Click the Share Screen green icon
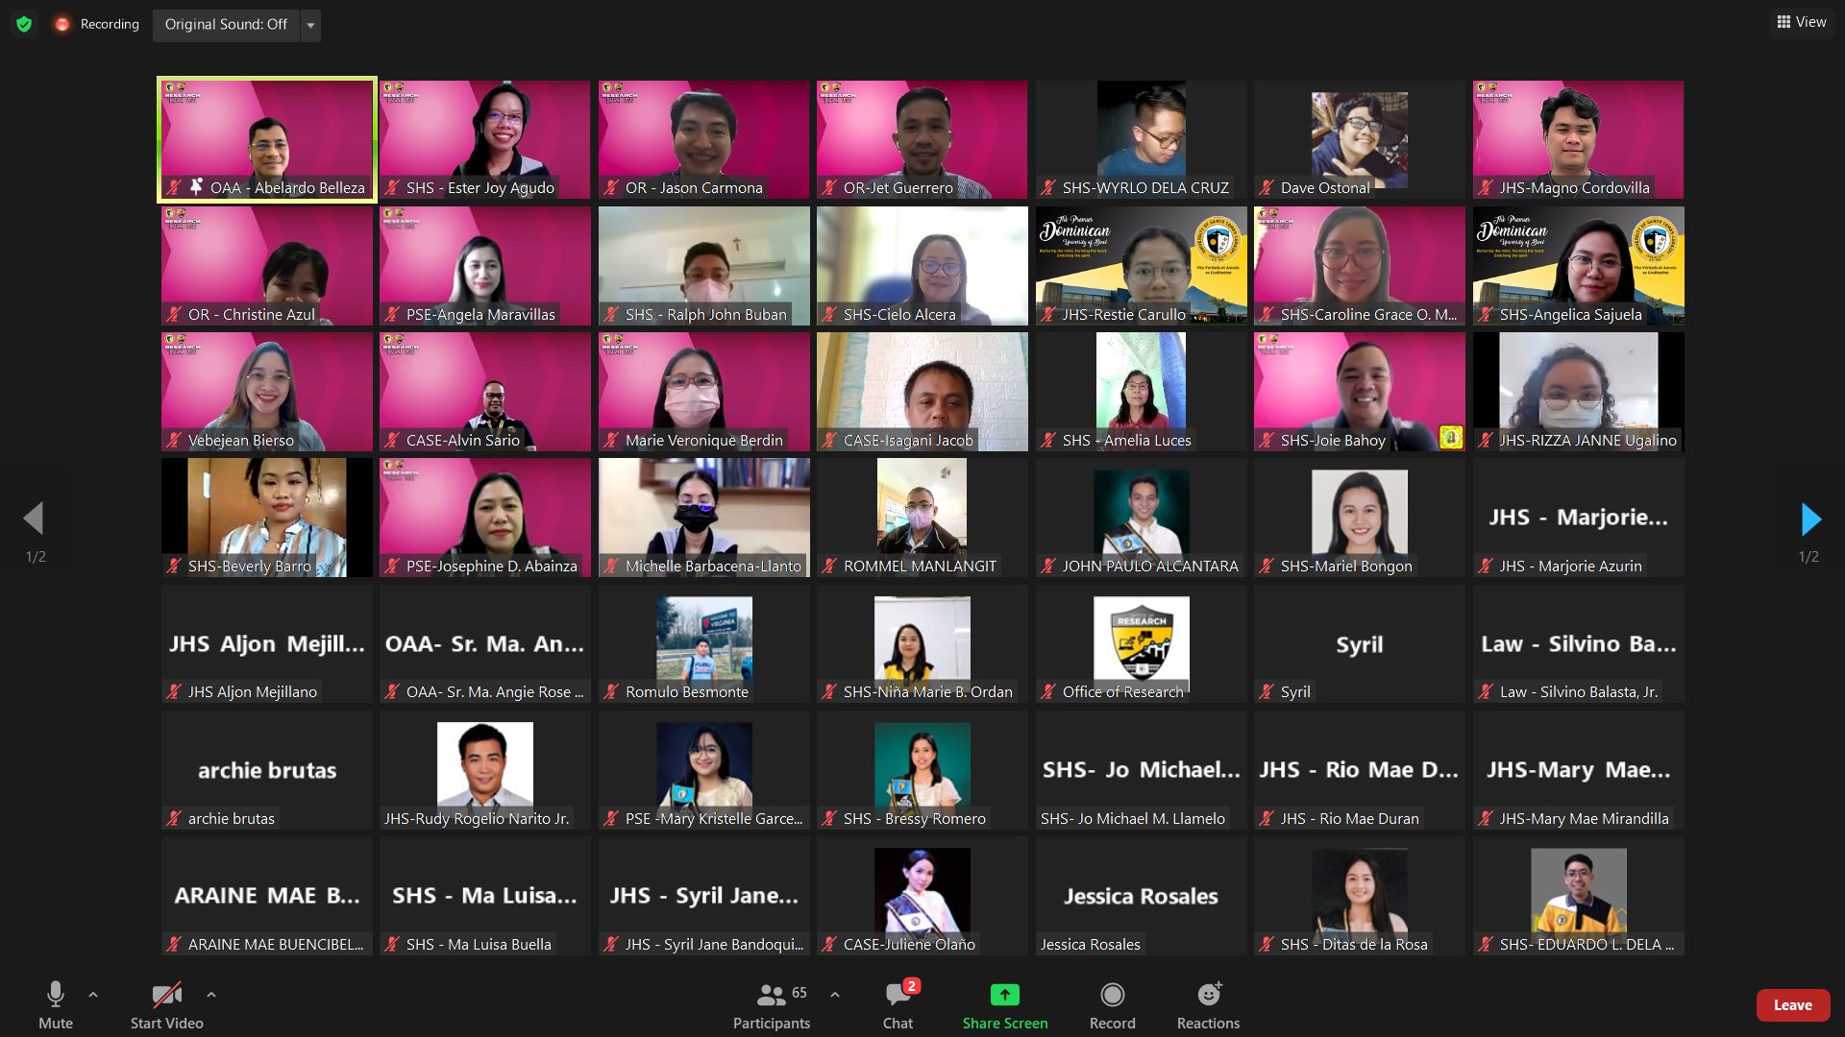The height and width of the screenshot is (1037, 1845). click(x=1004, y=995)
